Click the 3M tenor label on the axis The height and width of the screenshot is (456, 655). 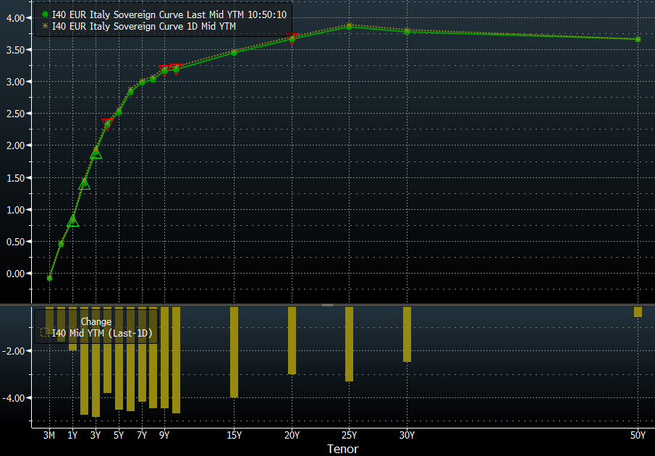click(49, 435)
